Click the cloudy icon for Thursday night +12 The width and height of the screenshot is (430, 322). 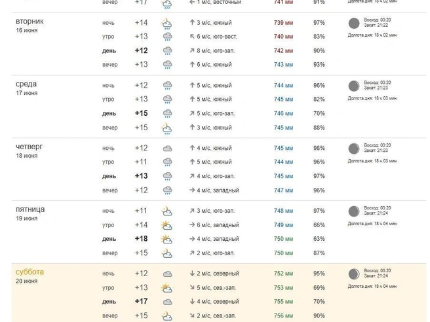tap(167, 149)
